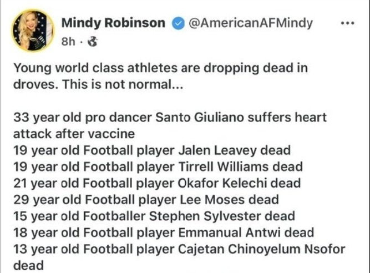The width and height of the screenshot is (370, 273).
Task: Open the three-dot post options menu
Action: coord(347,24)
